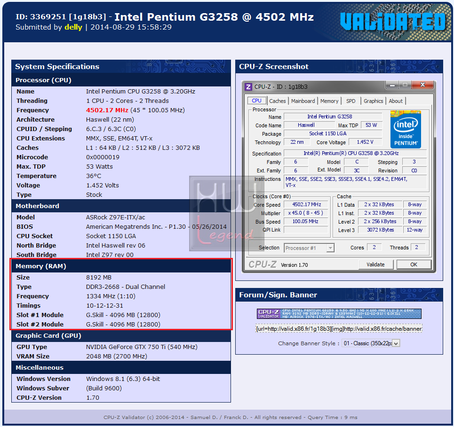The width and height of the screenshot is (454, 427).
Task: Click the Socket 1150 LGA package field
Action: click(333, 133)
